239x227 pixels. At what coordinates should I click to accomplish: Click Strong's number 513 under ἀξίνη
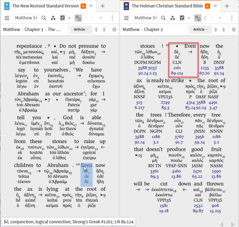click(x=139, y=102)
